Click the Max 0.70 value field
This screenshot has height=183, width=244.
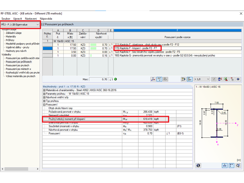[99, 79]
